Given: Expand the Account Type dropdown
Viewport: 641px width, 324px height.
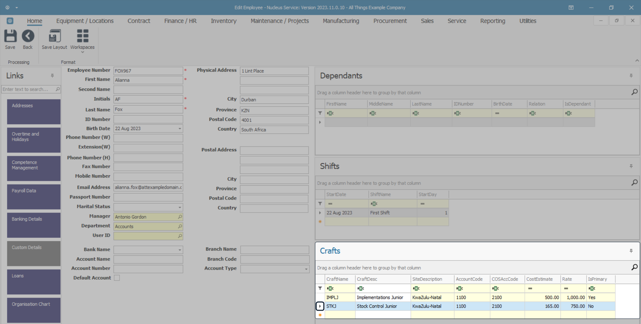Looking at the screenshot, I should click(x=306, y=269).
